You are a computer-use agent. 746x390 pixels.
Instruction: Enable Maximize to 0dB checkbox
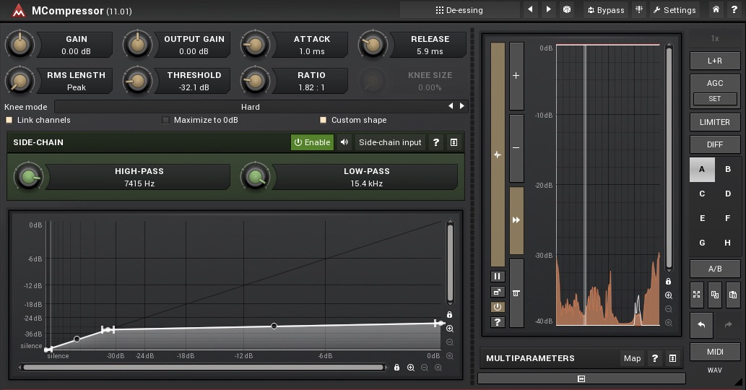coord(165,120)
